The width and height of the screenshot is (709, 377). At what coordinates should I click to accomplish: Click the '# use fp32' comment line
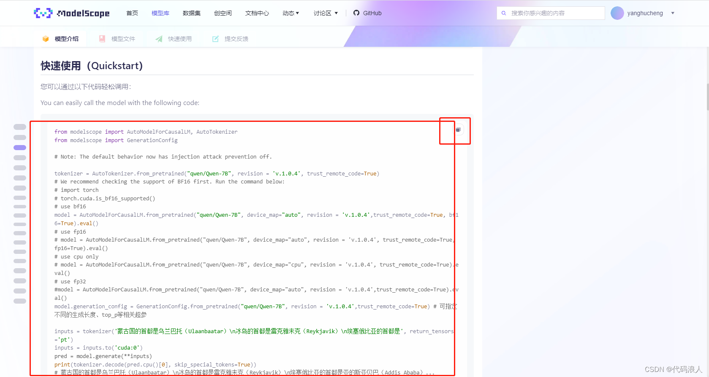pyautogui.click(x=70, y=282)
